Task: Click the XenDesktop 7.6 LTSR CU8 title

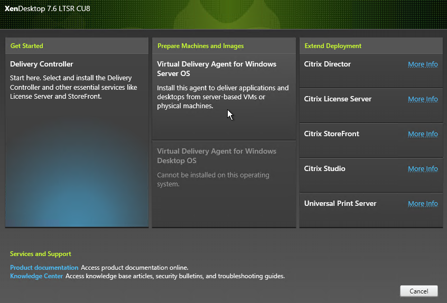Action: pyautogui.click(x=48, y=8)
